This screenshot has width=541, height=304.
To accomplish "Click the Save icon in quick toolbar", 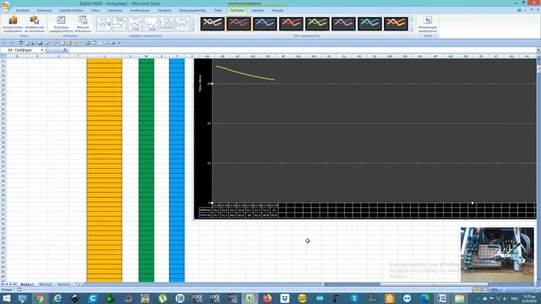I will pyautogui.click(x=40, y=43).
